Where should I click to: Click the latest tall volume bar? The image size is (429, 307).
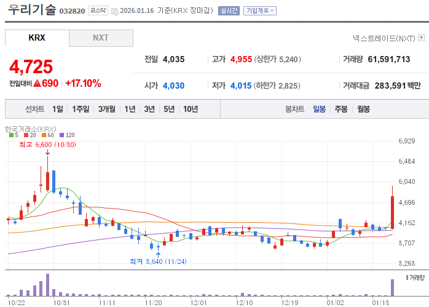392,287
